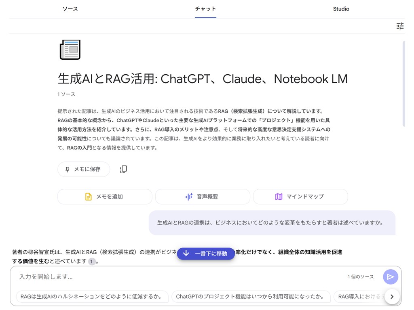Choose suggestion about ChatGPTのプロジェクト機能
This screenshot has width=414, height=310.
click(x=251, y=297)
